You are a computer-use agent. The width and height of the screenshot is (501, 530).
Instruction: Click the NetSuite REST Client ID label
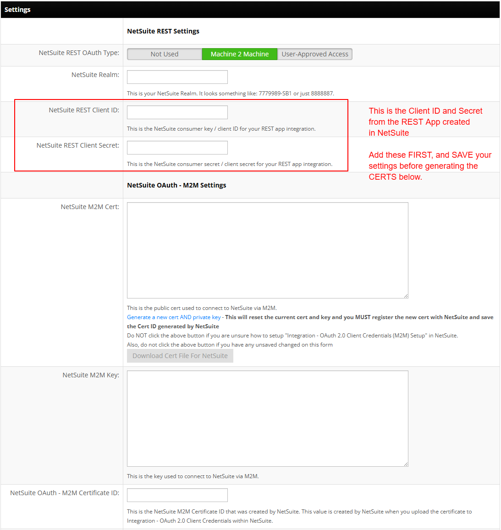(84, 110)
